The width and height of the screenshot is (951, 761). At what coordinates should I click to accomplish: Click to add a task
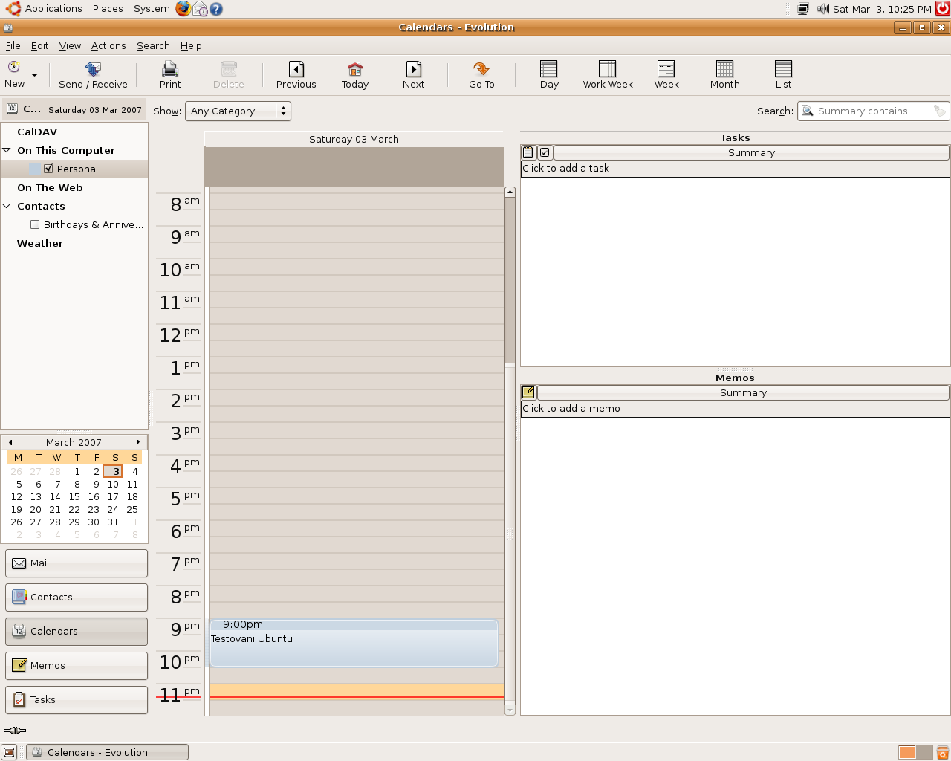[x=736, y=169]
